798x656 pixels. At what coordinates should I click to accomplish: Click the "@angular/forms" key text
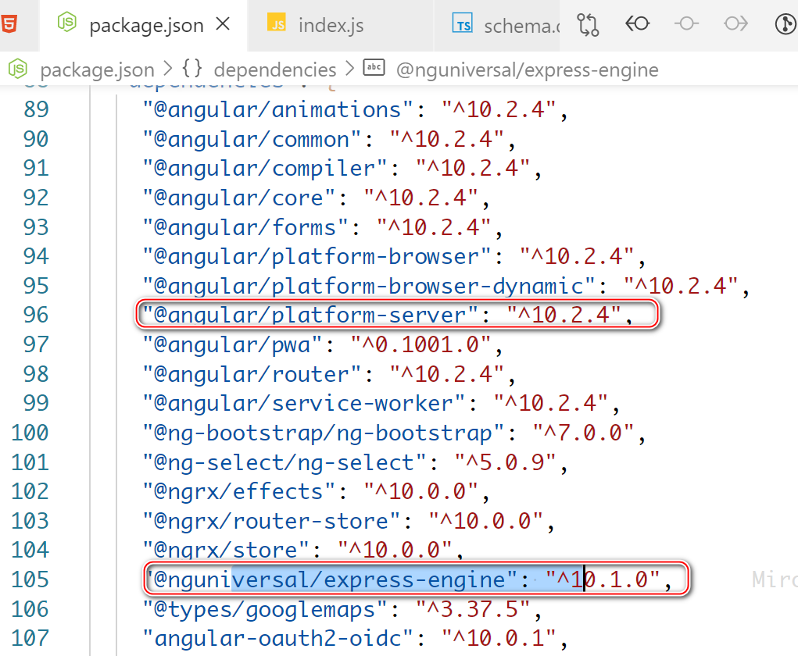(x=246, y=227)
